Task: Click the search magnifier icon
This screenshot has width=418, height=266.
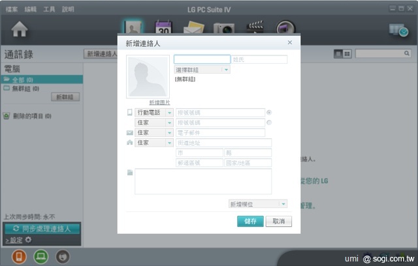Action: point(406,53)
